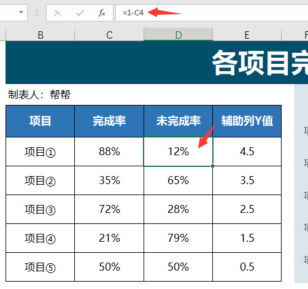Viewport: 308px width, 289px height.
Task: Select the 2.5 helper value cell
Action: pyautogui.click(x=247, y=209)
